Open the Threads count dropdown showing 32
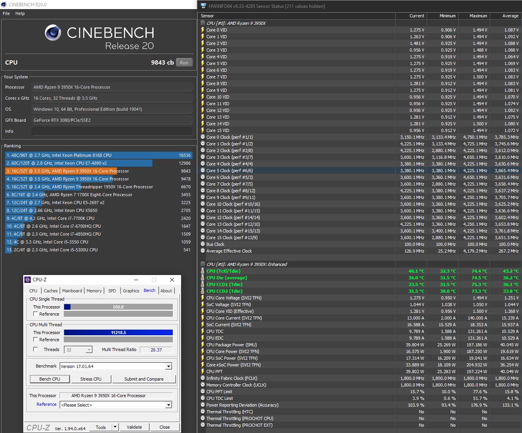 [x=79, y=350]
